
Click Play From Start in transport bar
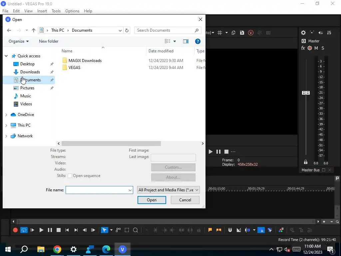[32, 230]
